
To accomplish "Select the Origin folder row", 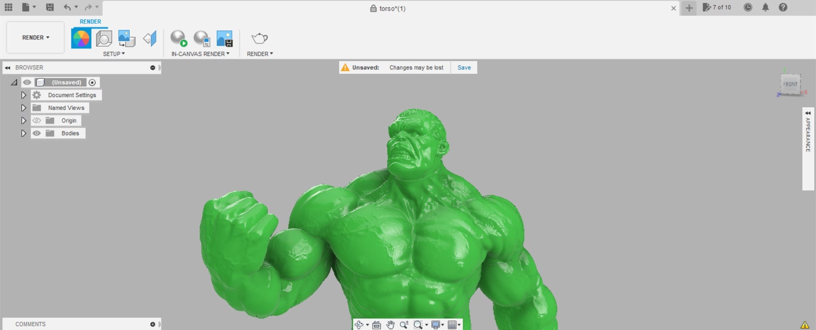I will click(56, 120).
